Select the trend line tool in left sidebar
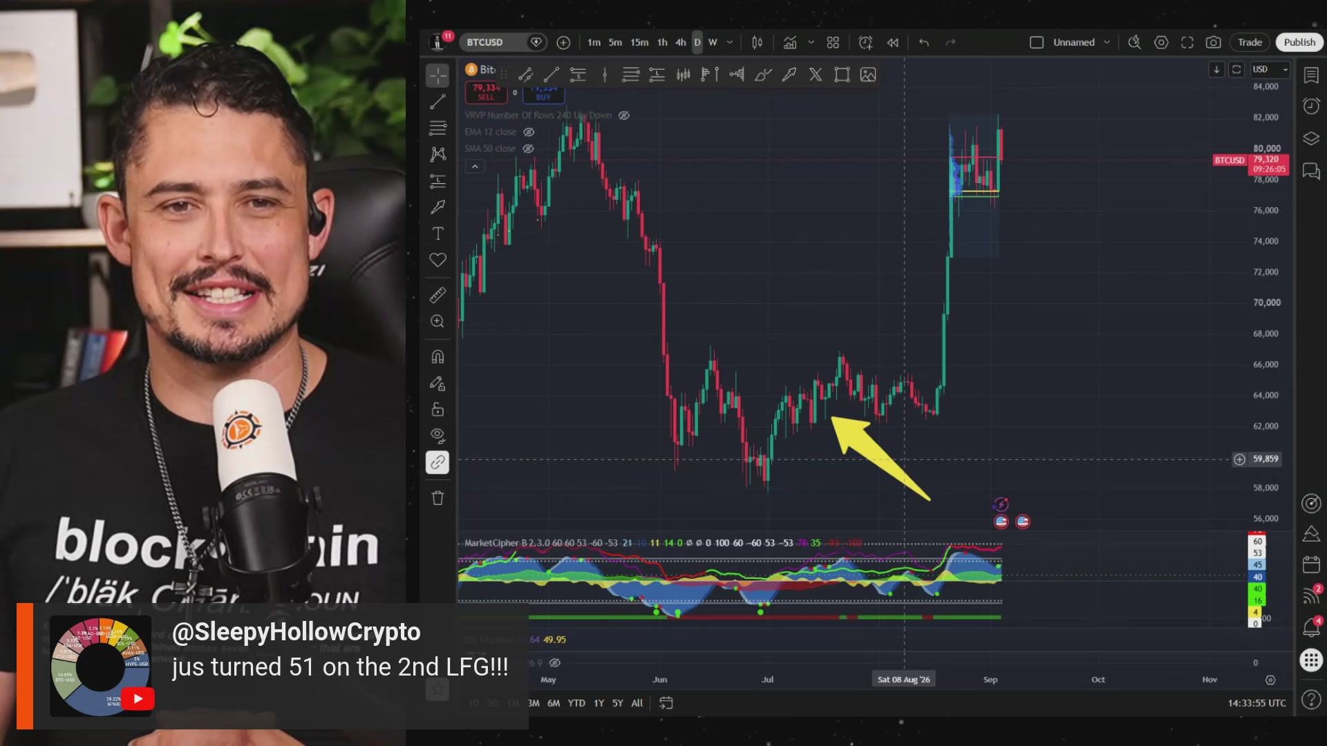Viewport: 1327px width, 746px height. (437, 102)
